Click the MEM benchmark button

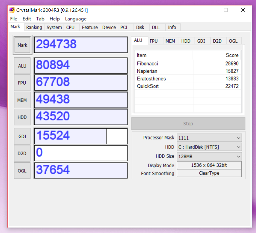click(x=22, y=100)
